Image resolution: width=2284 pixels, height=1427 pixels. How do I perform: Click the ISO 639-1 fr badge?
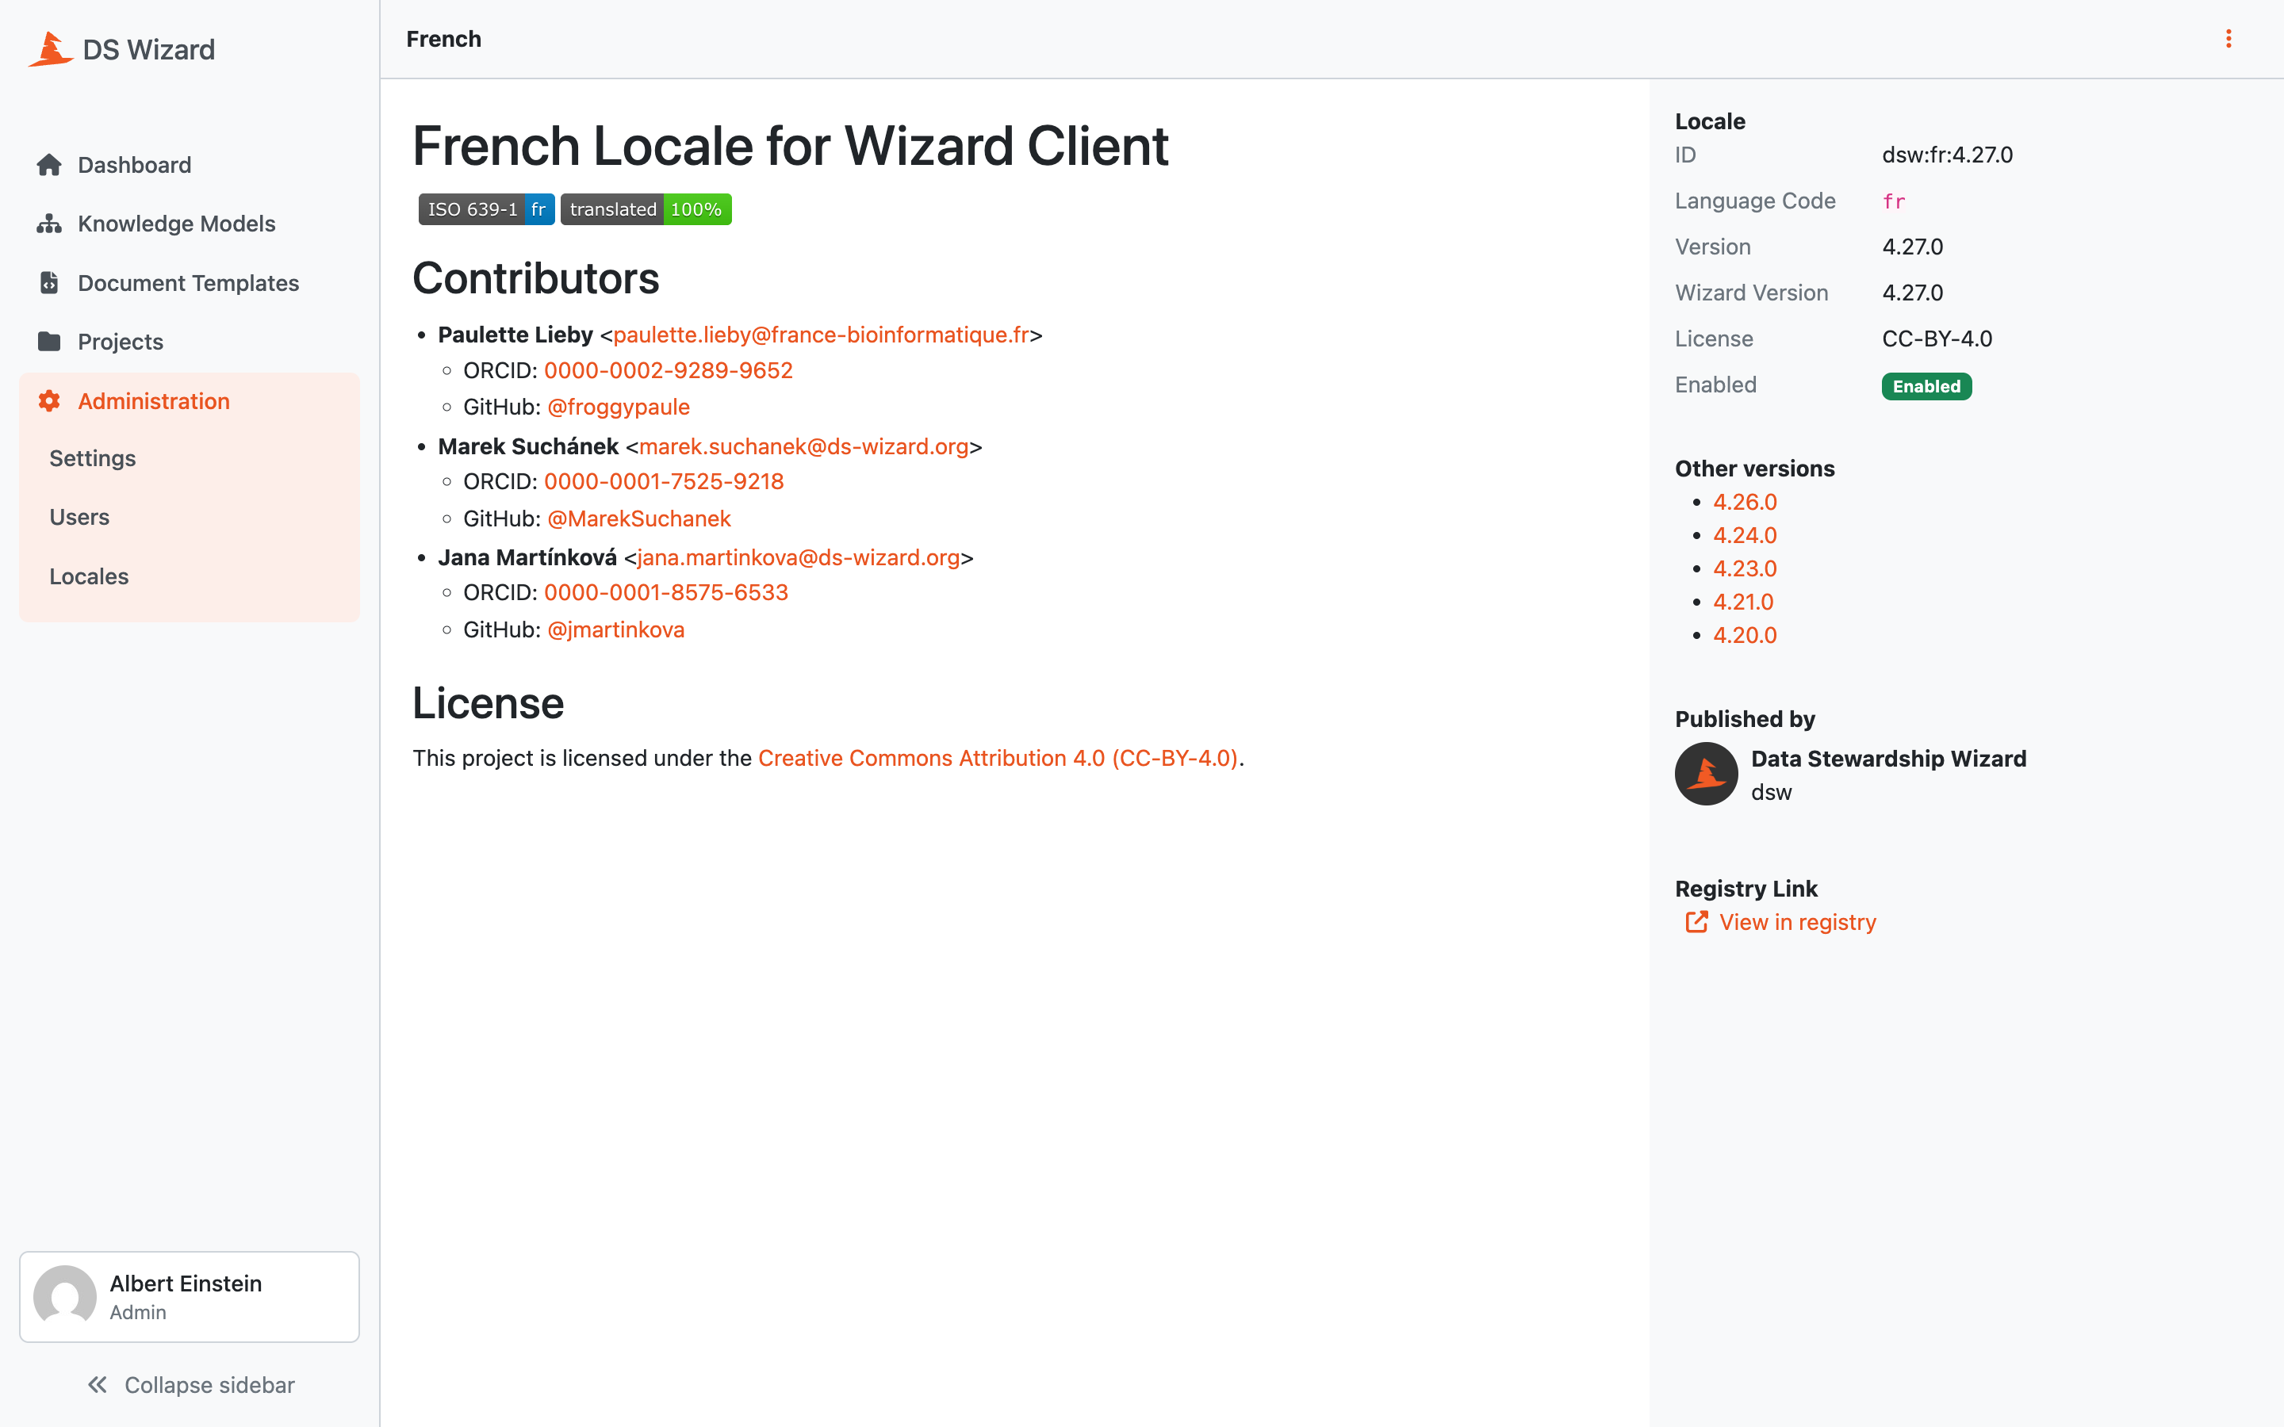click(486, 209)
